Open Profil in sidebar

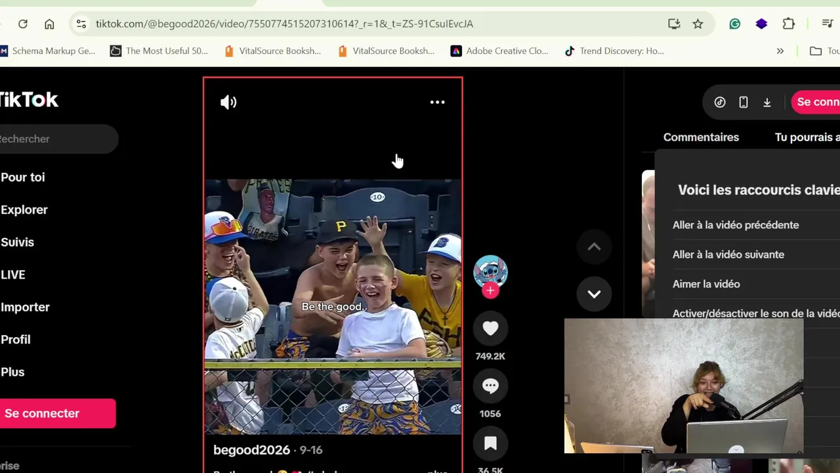pos(16,340)
